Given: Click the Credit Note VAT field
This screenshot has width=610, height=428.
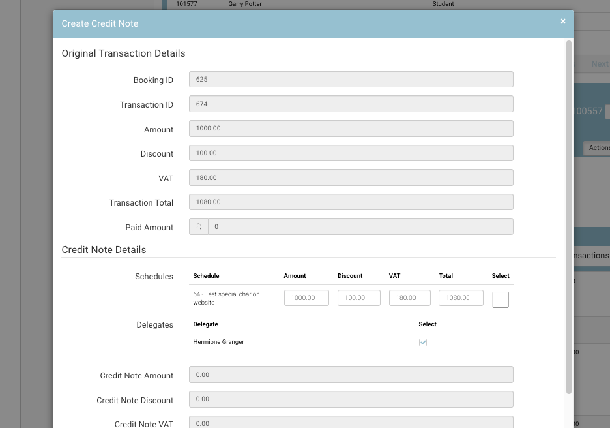Looking at the screenshot, I should [351, 422].
